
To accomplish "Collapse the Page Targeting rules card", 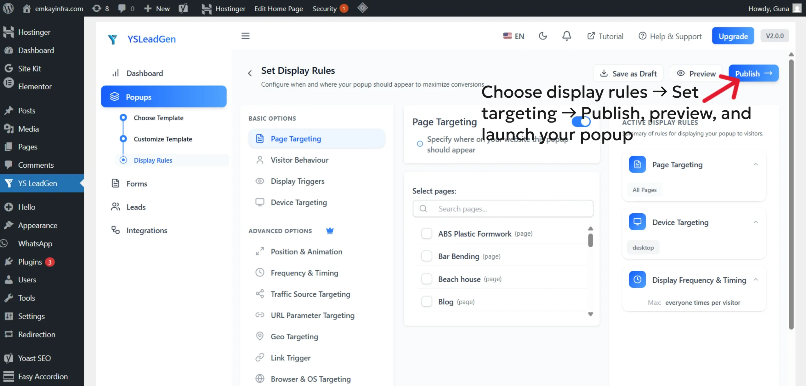I will coord(756,164).
